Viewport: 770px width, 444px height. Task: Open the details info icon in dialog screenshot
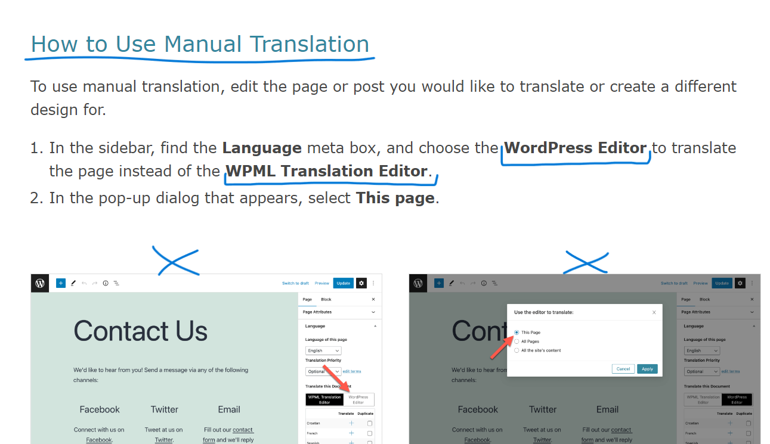click(x=484, y=283)
